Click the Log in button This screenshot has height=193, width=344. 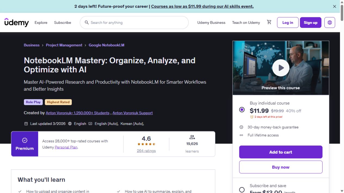tap(288, 22)
